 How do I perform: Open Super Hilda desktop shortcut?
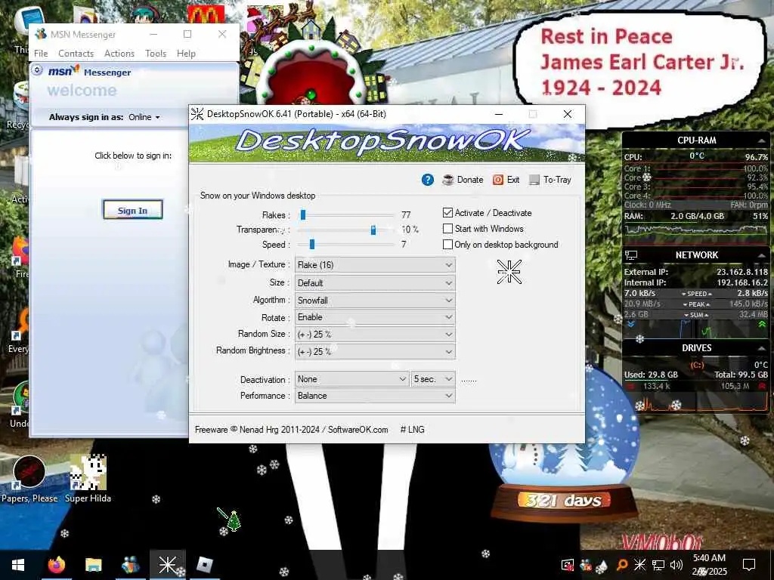[88, 479]
